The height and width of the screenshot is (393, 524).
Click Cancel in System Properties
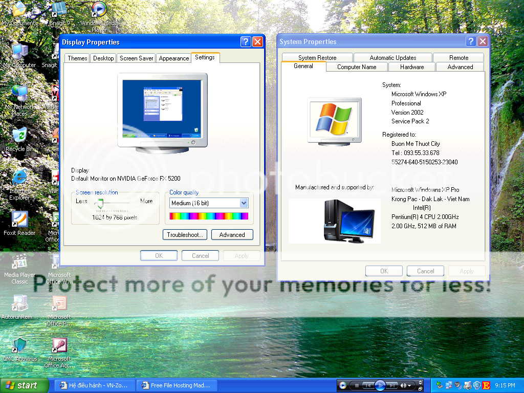click(425, 271)
